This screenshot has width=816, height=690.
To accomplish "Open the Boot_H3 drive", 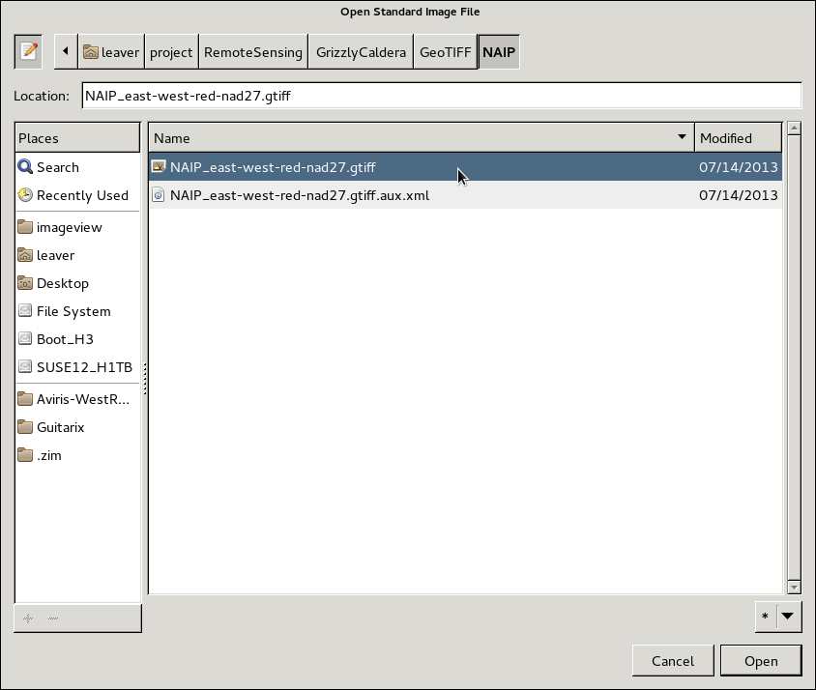I will [77, 339].
